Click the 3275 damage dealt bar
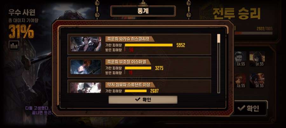This screenshot has width=286, height=128. click(x=138, y=68)
